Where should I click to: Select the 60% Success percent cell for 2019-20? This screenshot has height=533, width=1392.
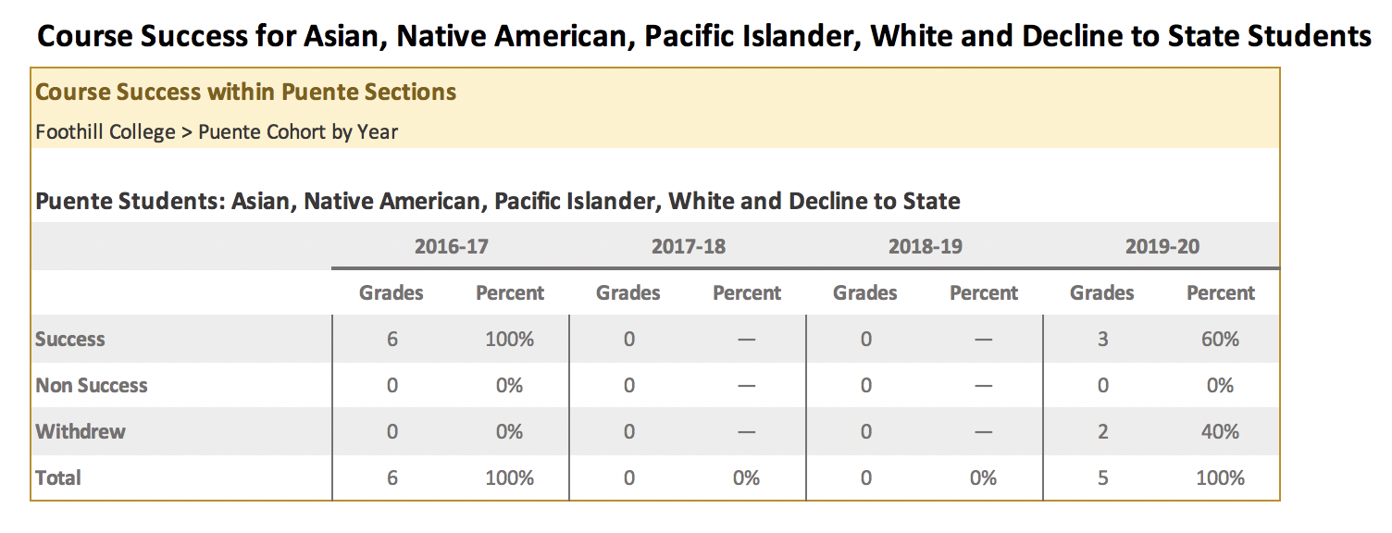1220,339
